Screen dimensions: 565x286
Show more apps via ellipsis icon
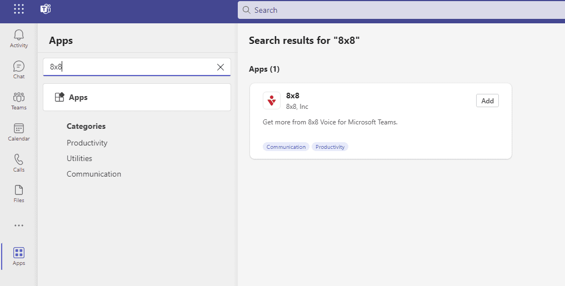[19, 225]
